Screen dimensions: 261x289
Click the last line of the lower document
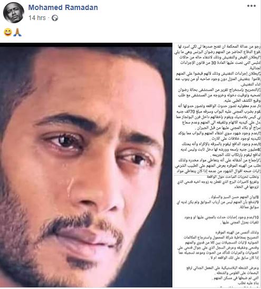point(249,283)
